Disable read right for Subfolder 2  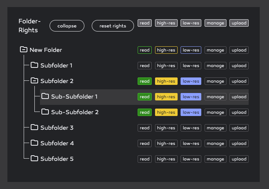pos(145,81)
